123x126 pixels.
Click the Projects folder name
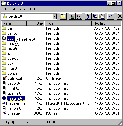(x=13, y=68)
